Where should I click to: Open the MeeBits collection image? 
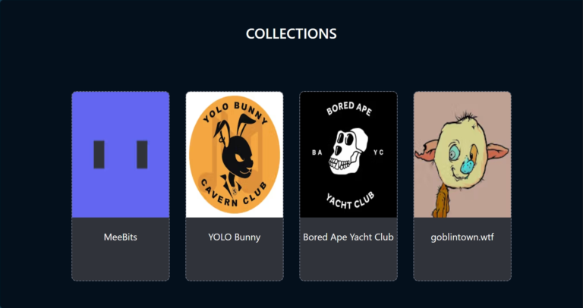(121, 155)
